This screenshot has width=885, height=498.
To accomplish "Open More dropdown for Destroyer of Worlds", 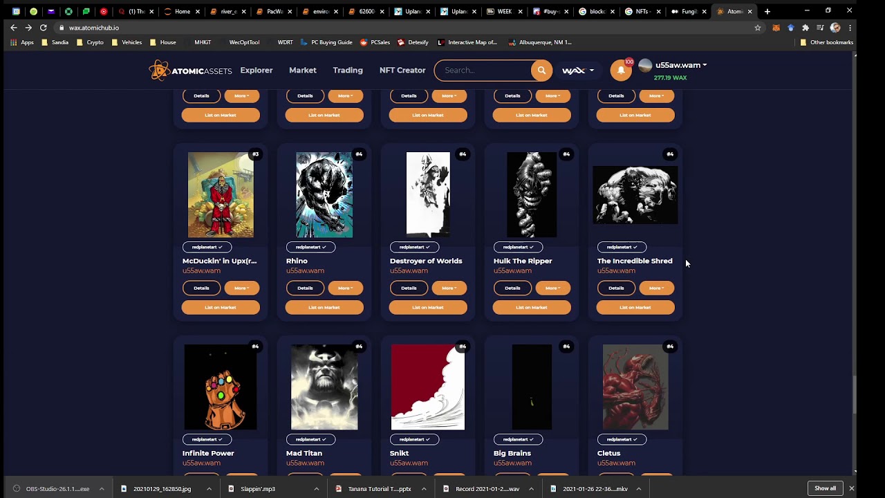I will tap(449, 288).
